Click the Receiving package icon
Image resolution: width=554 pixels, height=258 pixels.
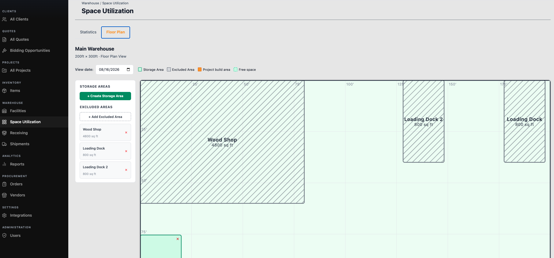(x=4, y=133)
